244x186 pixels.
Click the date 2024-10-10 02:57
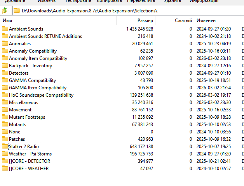click(214, 169)
